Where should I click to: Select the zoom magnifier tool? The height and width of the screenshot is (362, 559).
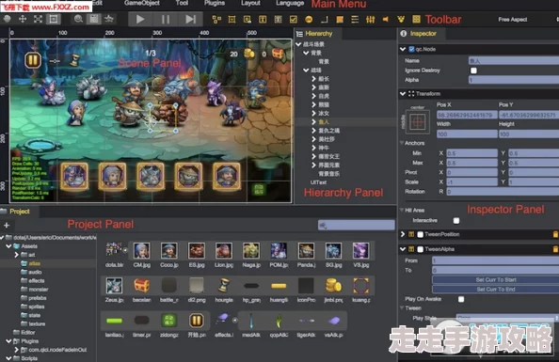point(78,19)
